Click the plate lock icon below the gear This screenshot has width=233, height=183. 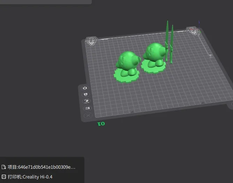click(85, 94)
